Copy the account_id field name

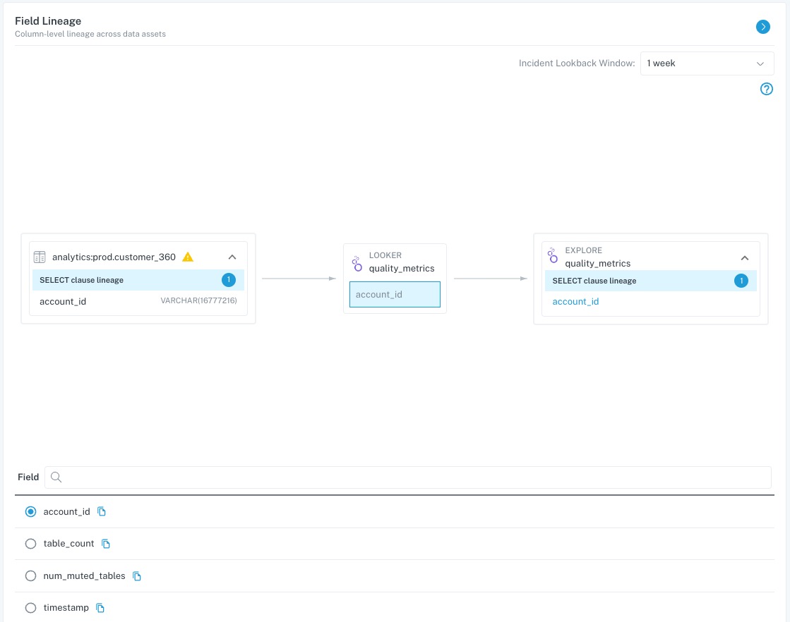102,512
